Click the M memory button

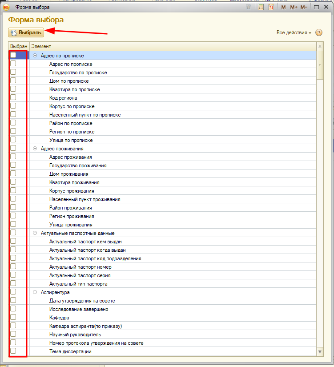tap(283, 8)
